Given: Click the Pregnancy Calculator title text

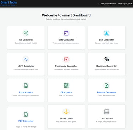Looking at the screenshot, I should pyautogui.click(x=66, y=66).
